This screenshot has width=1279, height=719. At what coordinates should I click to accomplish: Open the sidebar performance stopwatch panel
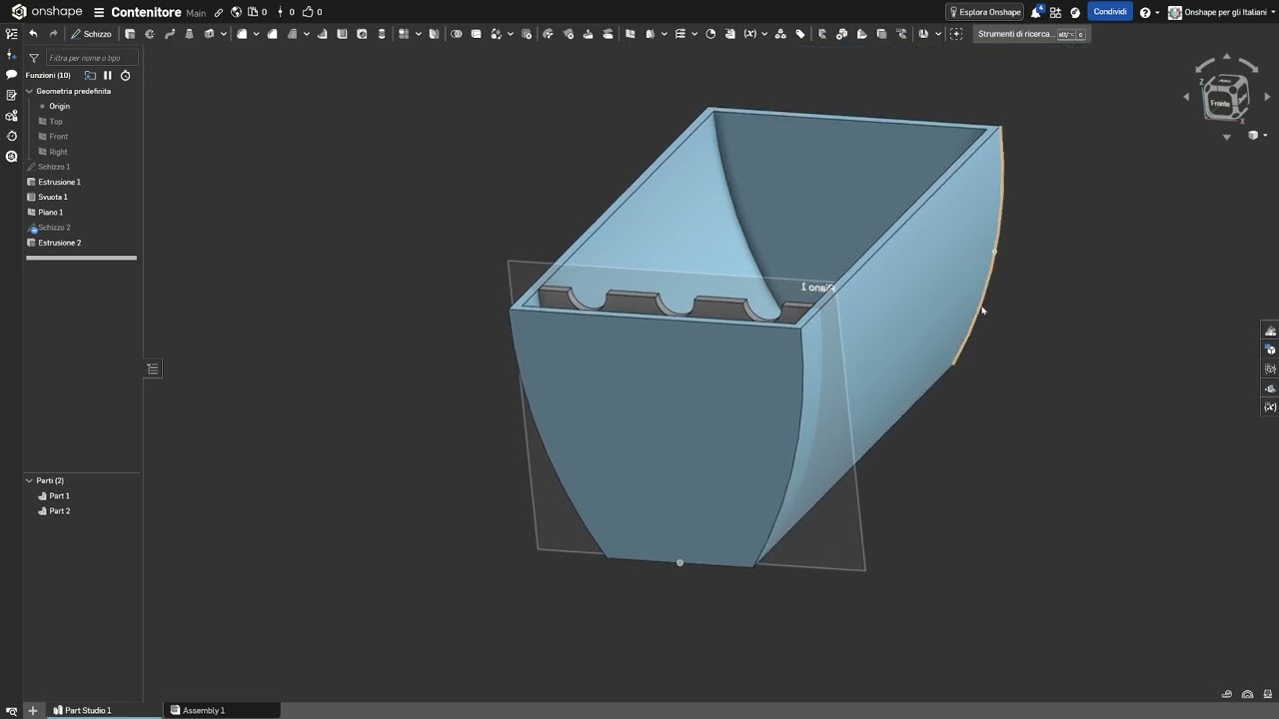pyautogui.click(x=11, y=136)
